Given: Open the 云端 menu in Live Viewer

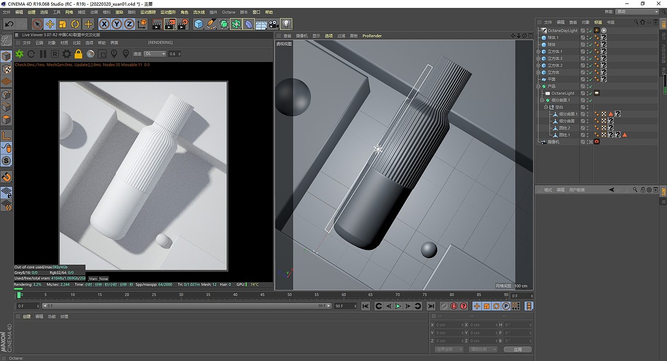Looking at the screenshot, I should point(39,43).
